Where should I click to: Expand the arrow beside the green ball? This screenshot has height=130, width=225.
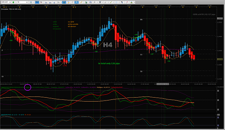tap(16, 2)
